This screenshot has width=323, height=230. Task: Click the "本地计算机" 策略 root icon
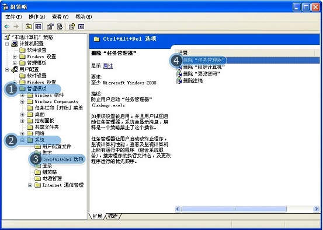[7, 37]
